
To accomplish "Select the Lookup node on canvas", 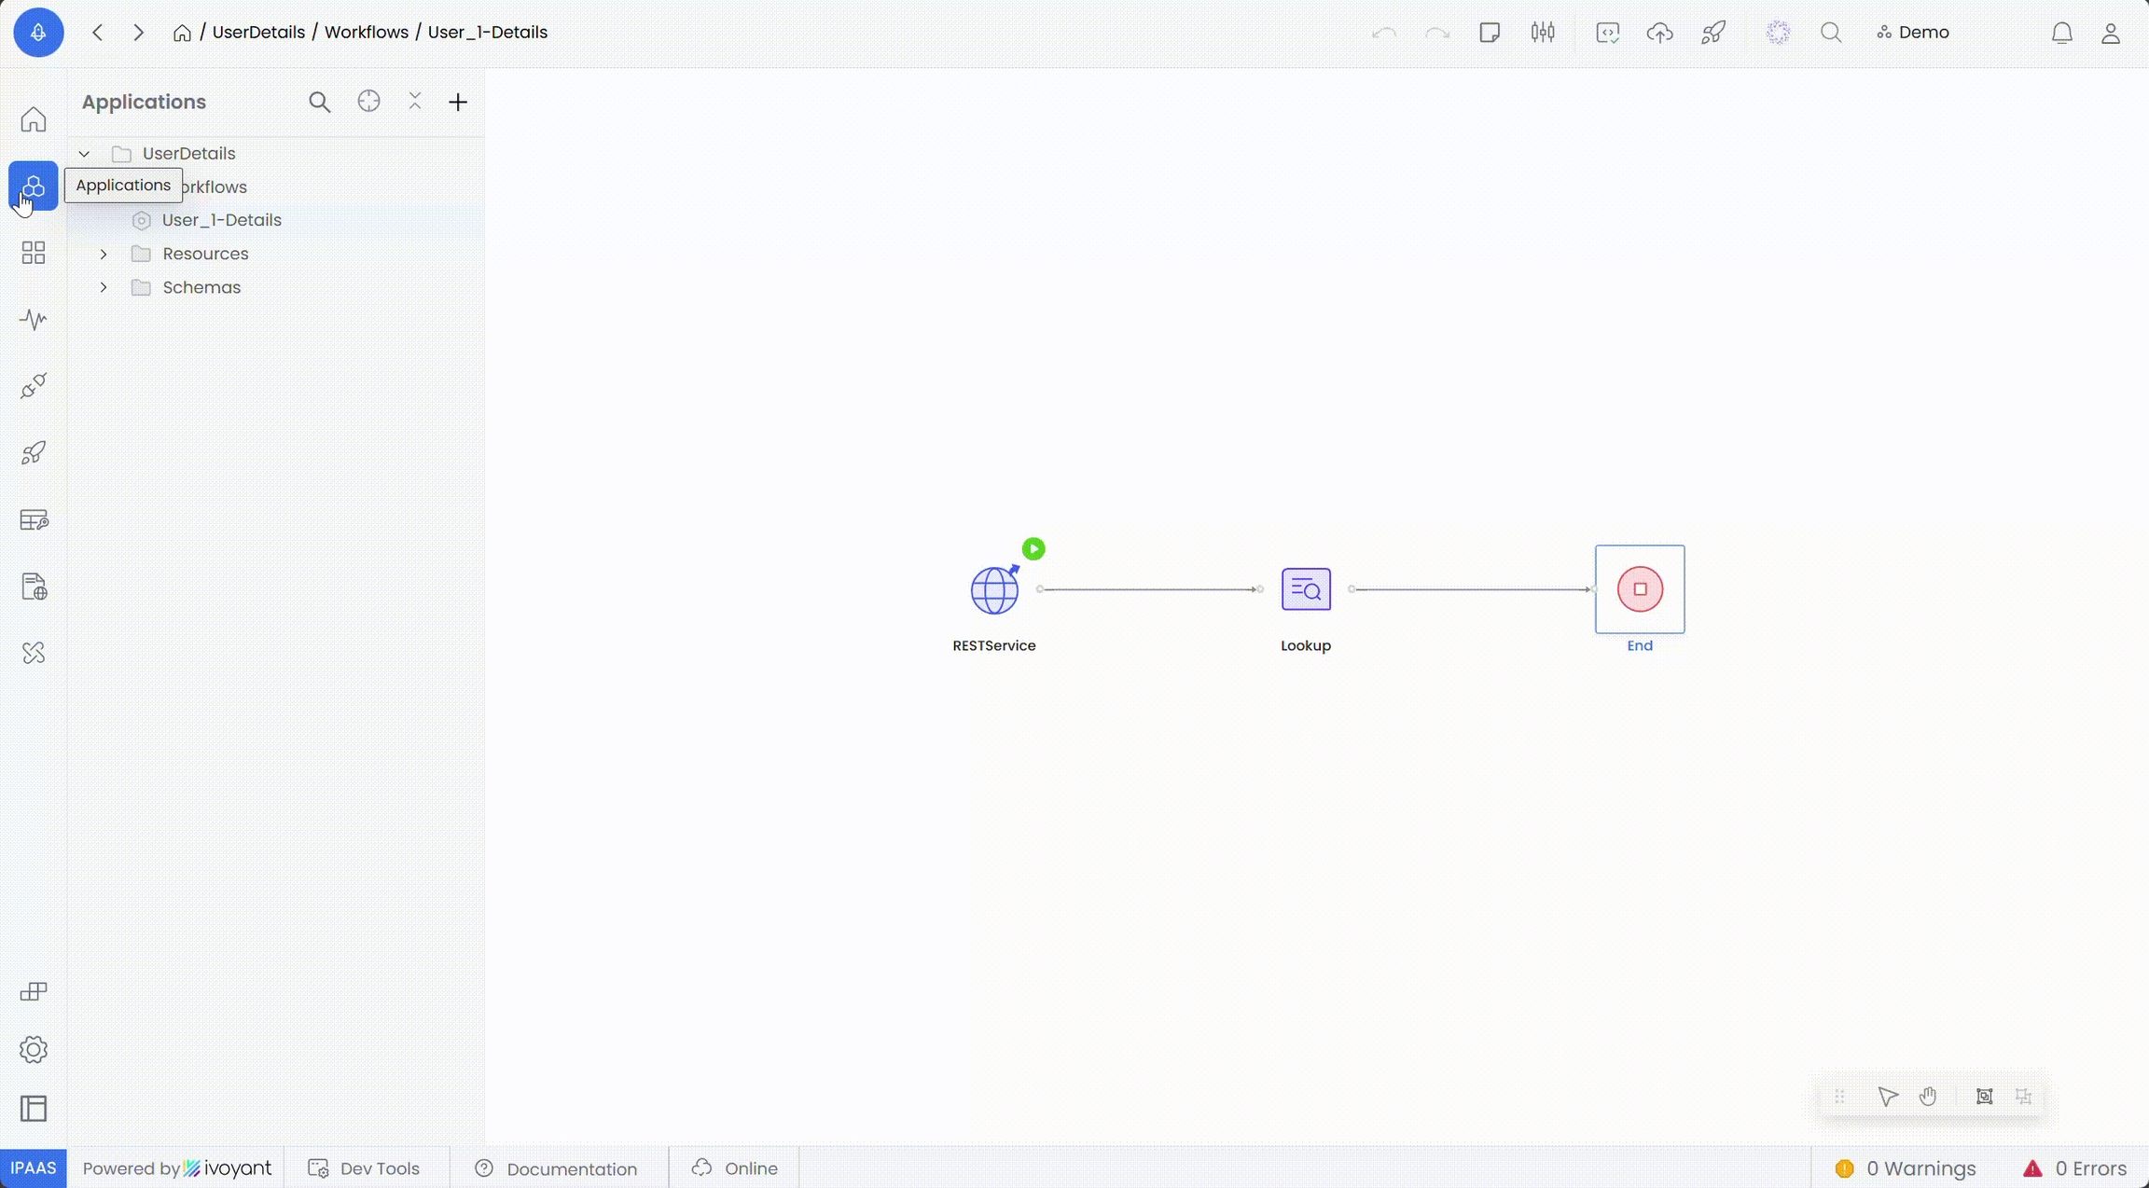I will point(1306,589).
